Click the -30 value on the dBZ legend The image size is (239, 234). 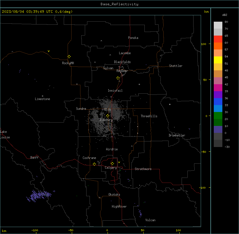coord(227,147)
